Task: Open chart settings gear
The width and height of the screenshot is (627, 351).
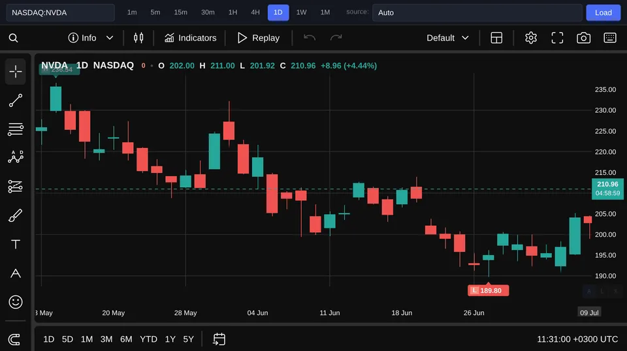Action: pyautogui.click(x=530, y=38)
